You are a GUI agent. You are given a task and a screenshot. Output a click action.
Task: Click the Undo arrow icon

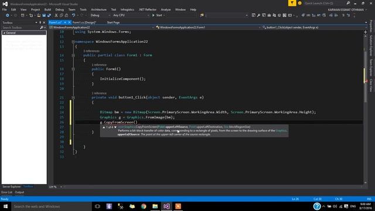(73, 15)
